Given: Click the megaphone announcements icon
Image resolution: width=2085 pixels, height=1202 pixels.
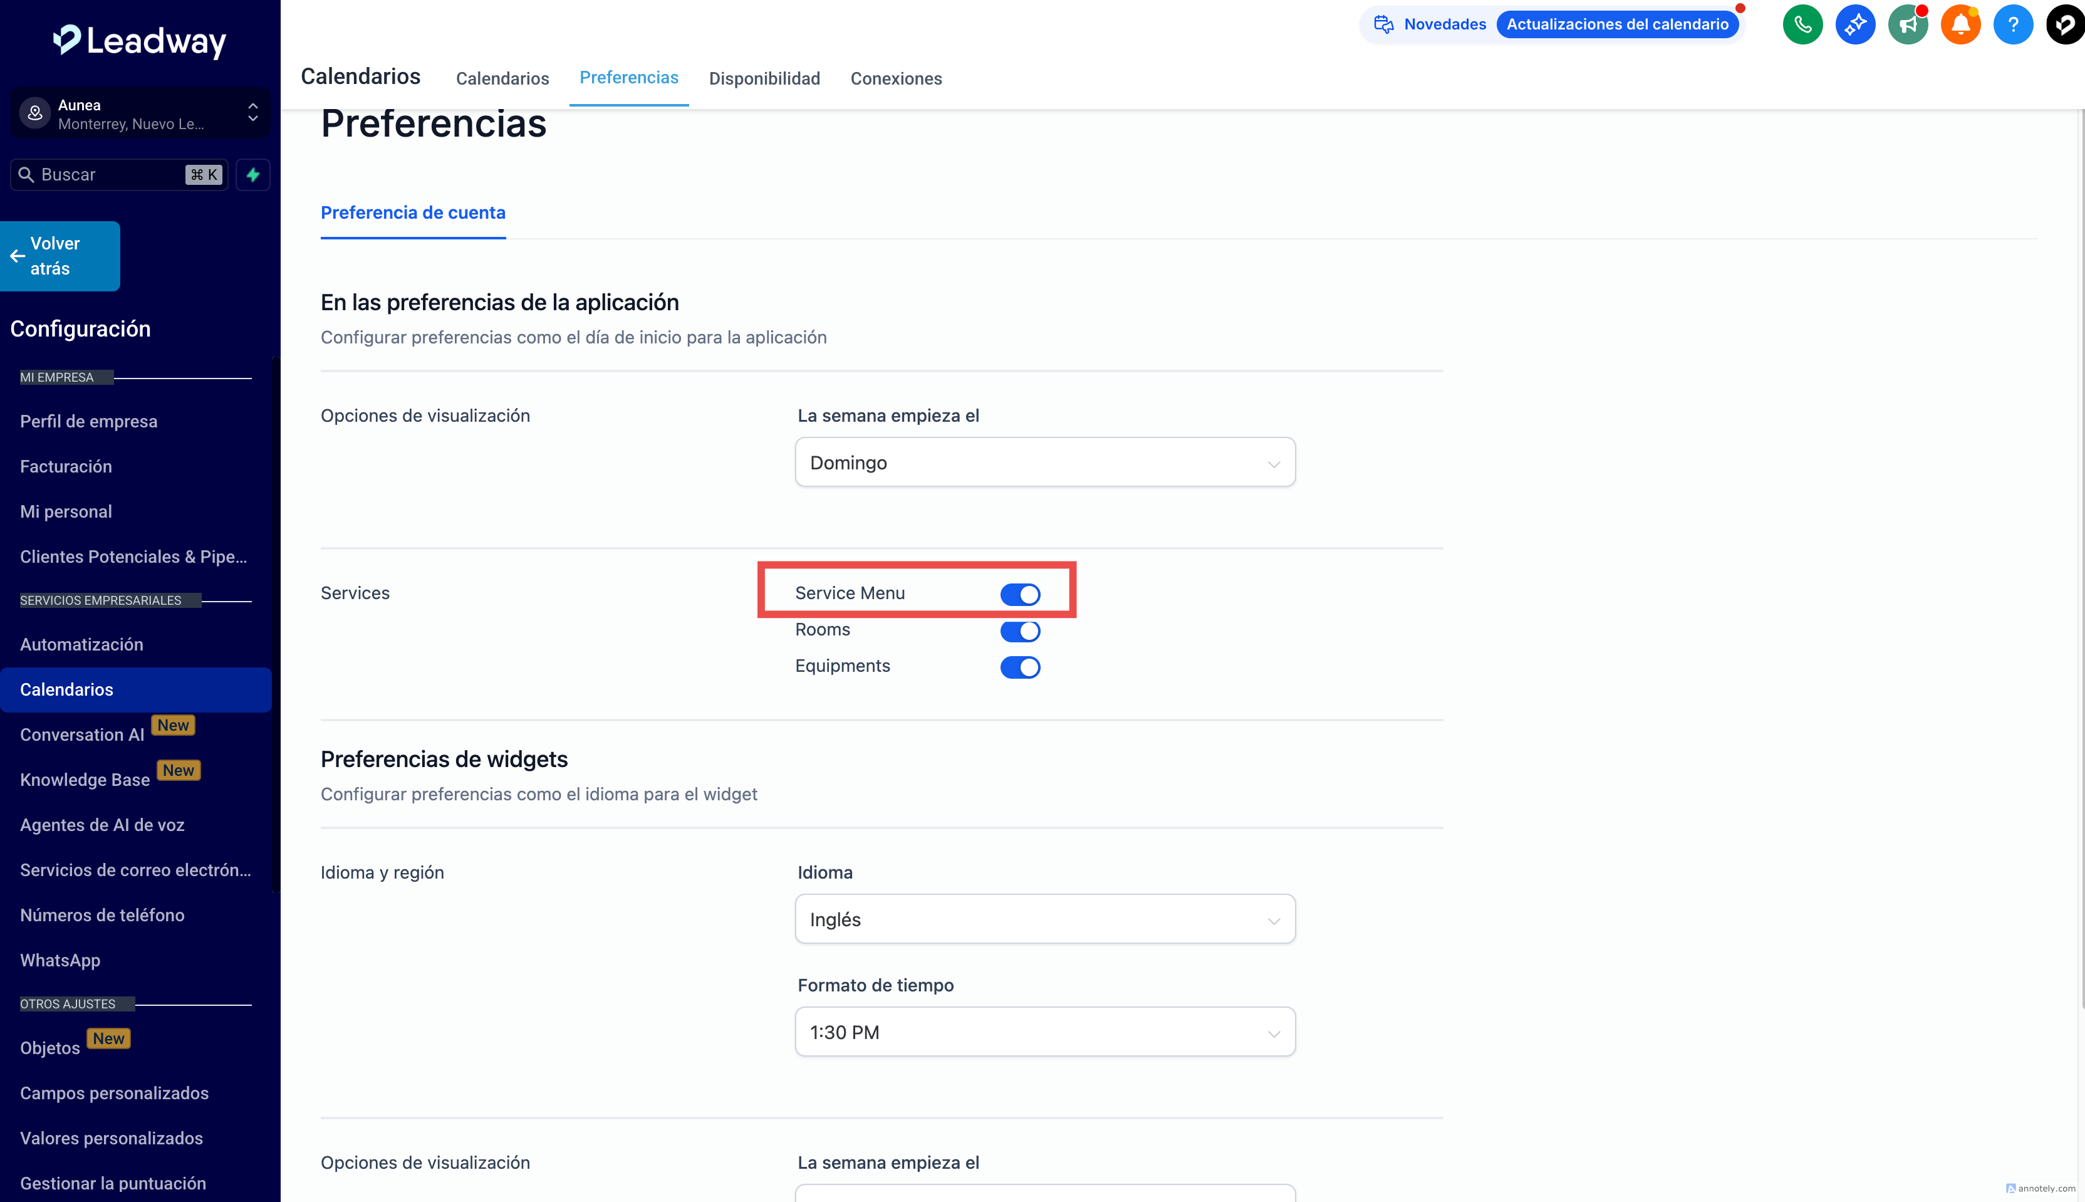Looking at the screenshot, I should (1908, 25).
